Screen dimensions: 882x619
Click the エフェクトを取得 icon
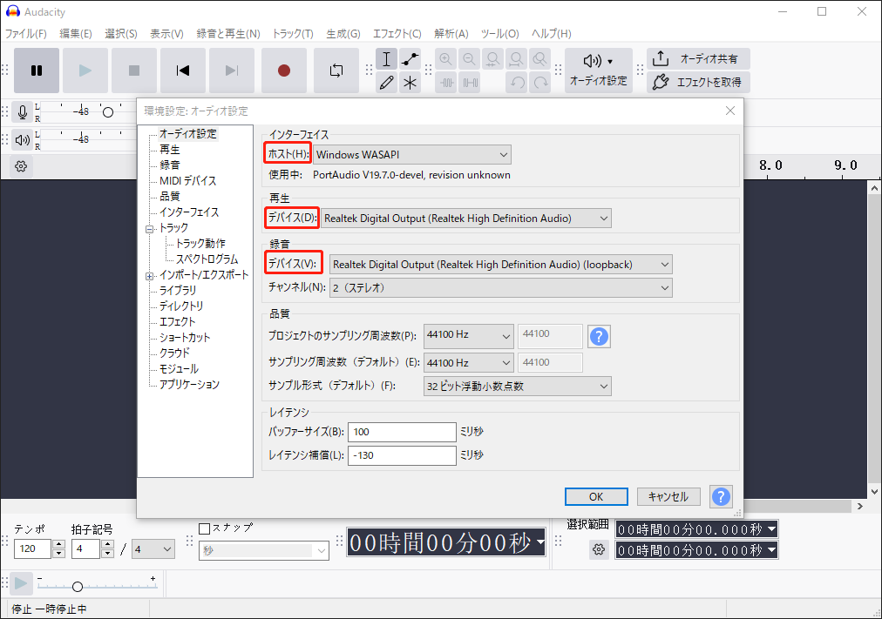(x=697, y=83)
